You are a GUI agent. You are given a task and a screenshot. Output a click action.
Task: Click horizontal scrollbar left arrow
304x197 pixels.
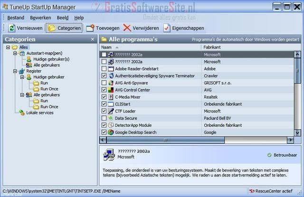103,140
